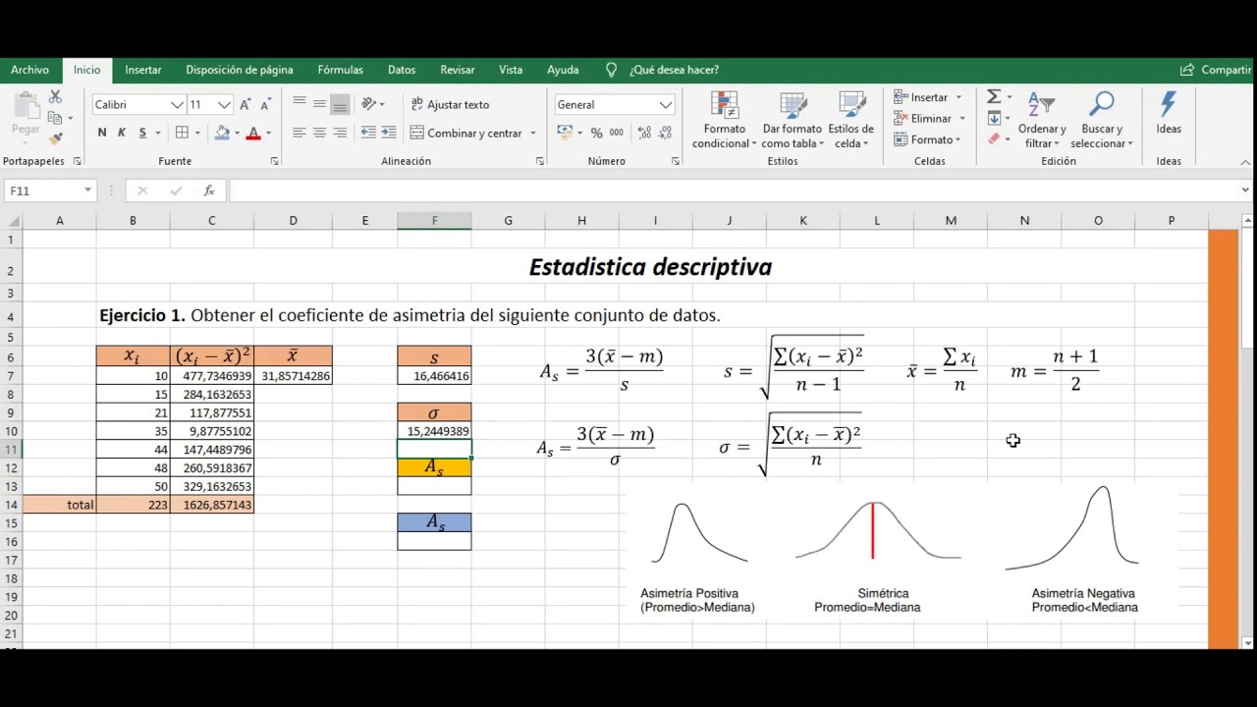1257x707 pixels.
Task: Toggle italic K formatting
Action: 122,133
